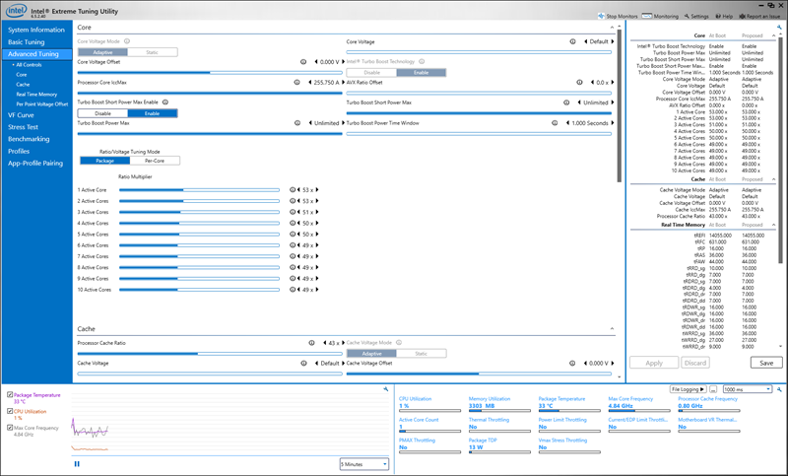Viewport: 788px width, 476px height.
Task: Click the info icon beside Core Voltage Offset
Action: coord(301,61)
